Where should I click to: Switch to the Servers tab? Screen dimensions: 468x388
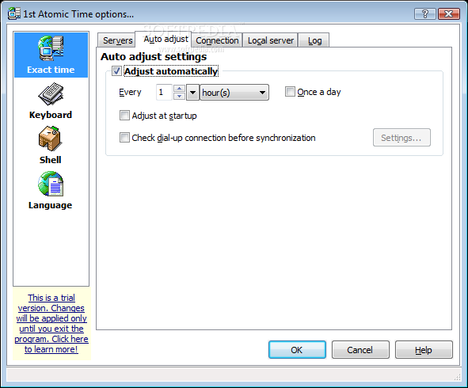tap(118, 40)
